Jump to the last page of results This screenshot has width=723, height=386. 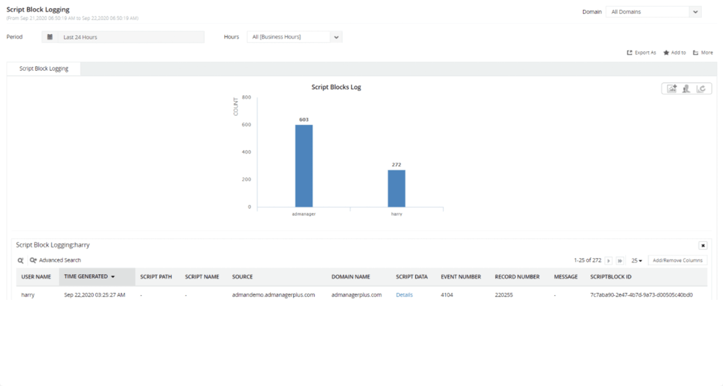[x=620, y=261]
